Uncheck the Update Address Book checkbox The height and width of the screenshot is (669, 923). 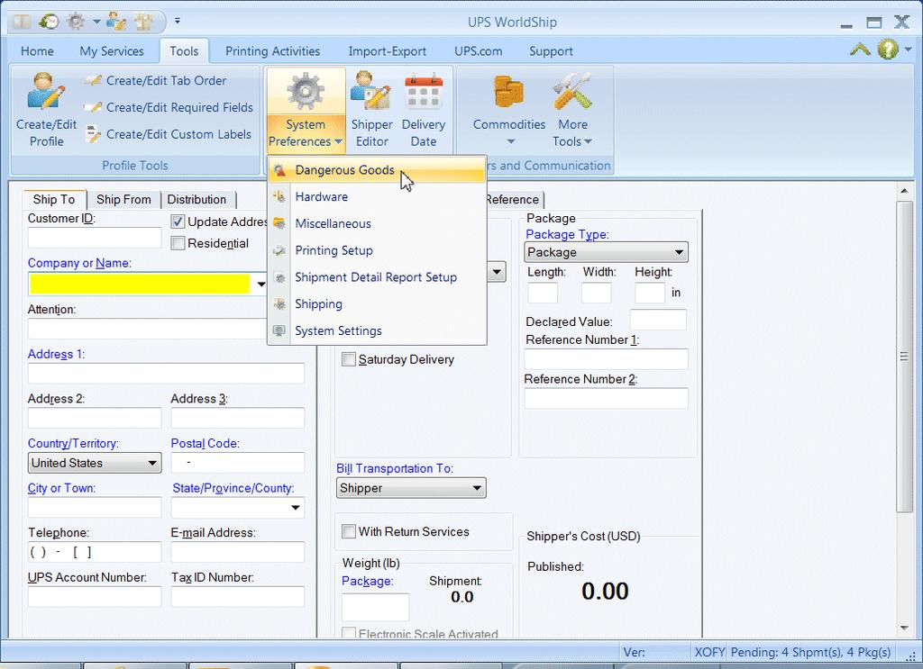click(x=178, y=222)
